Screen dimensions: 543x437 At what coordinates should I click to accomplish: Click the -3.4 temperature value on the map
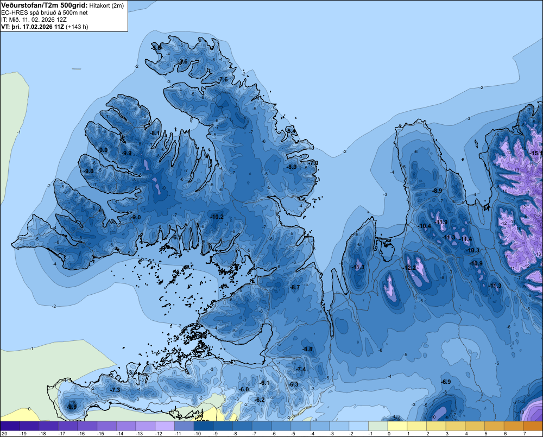click(x=132, y=372)
